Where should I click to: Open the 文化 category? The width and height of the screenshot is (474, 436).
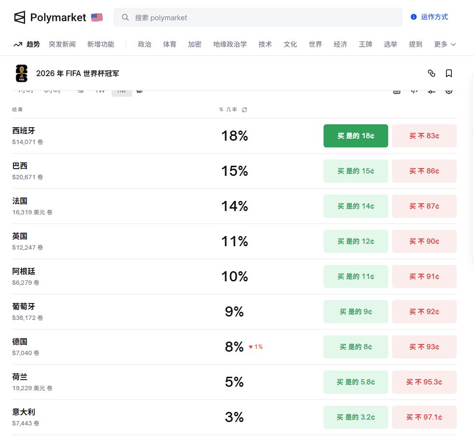(x=290, y=44)
